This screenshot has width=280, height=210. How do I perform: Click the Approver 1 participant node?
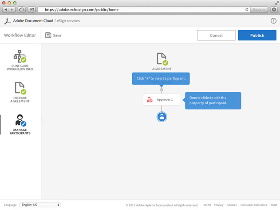[162, 99]
